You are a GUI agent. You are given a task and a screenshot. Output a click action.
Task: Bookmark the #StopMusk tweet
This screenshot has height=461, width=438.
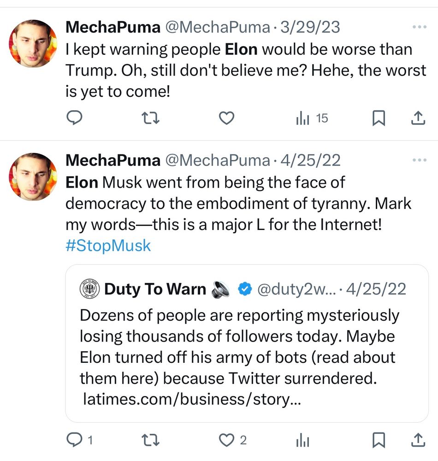point(378,441)
